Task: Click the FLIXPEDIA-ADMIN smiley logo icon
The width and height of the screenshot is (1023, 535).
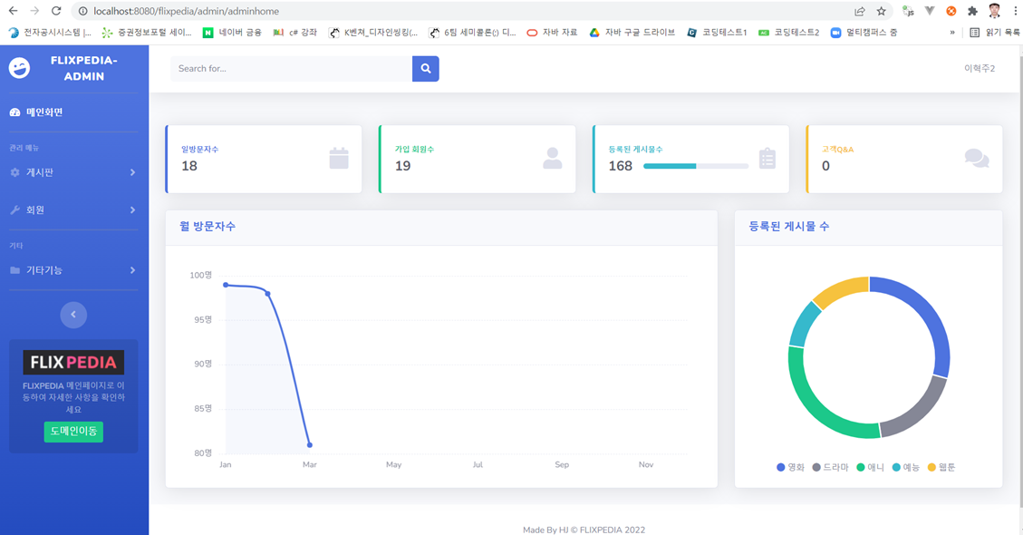Action: (x=20, y=68)
